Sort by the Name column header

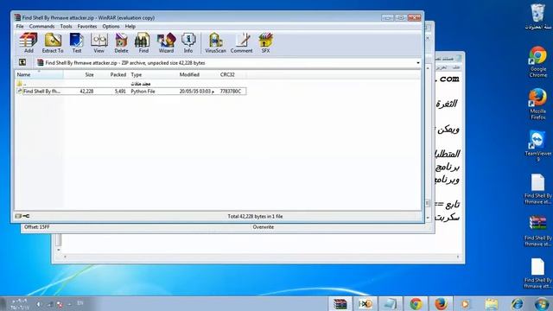tap(39, 75)
